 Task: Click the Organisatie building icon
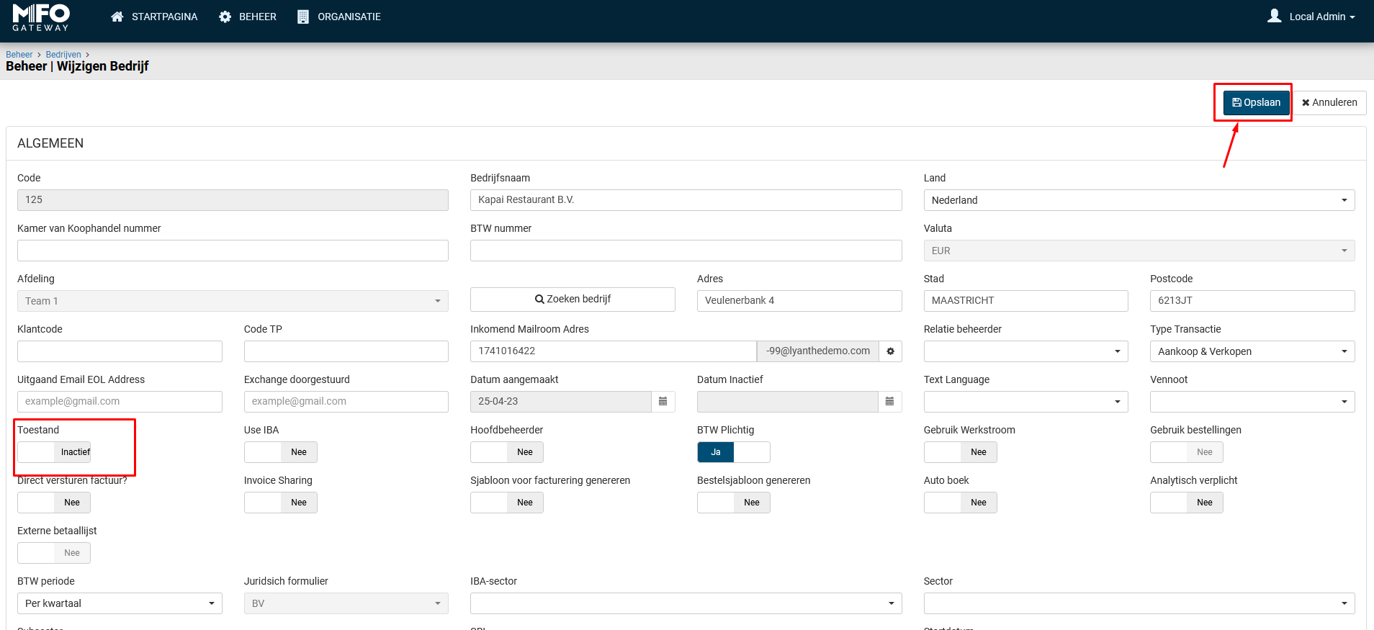point(303,17)
